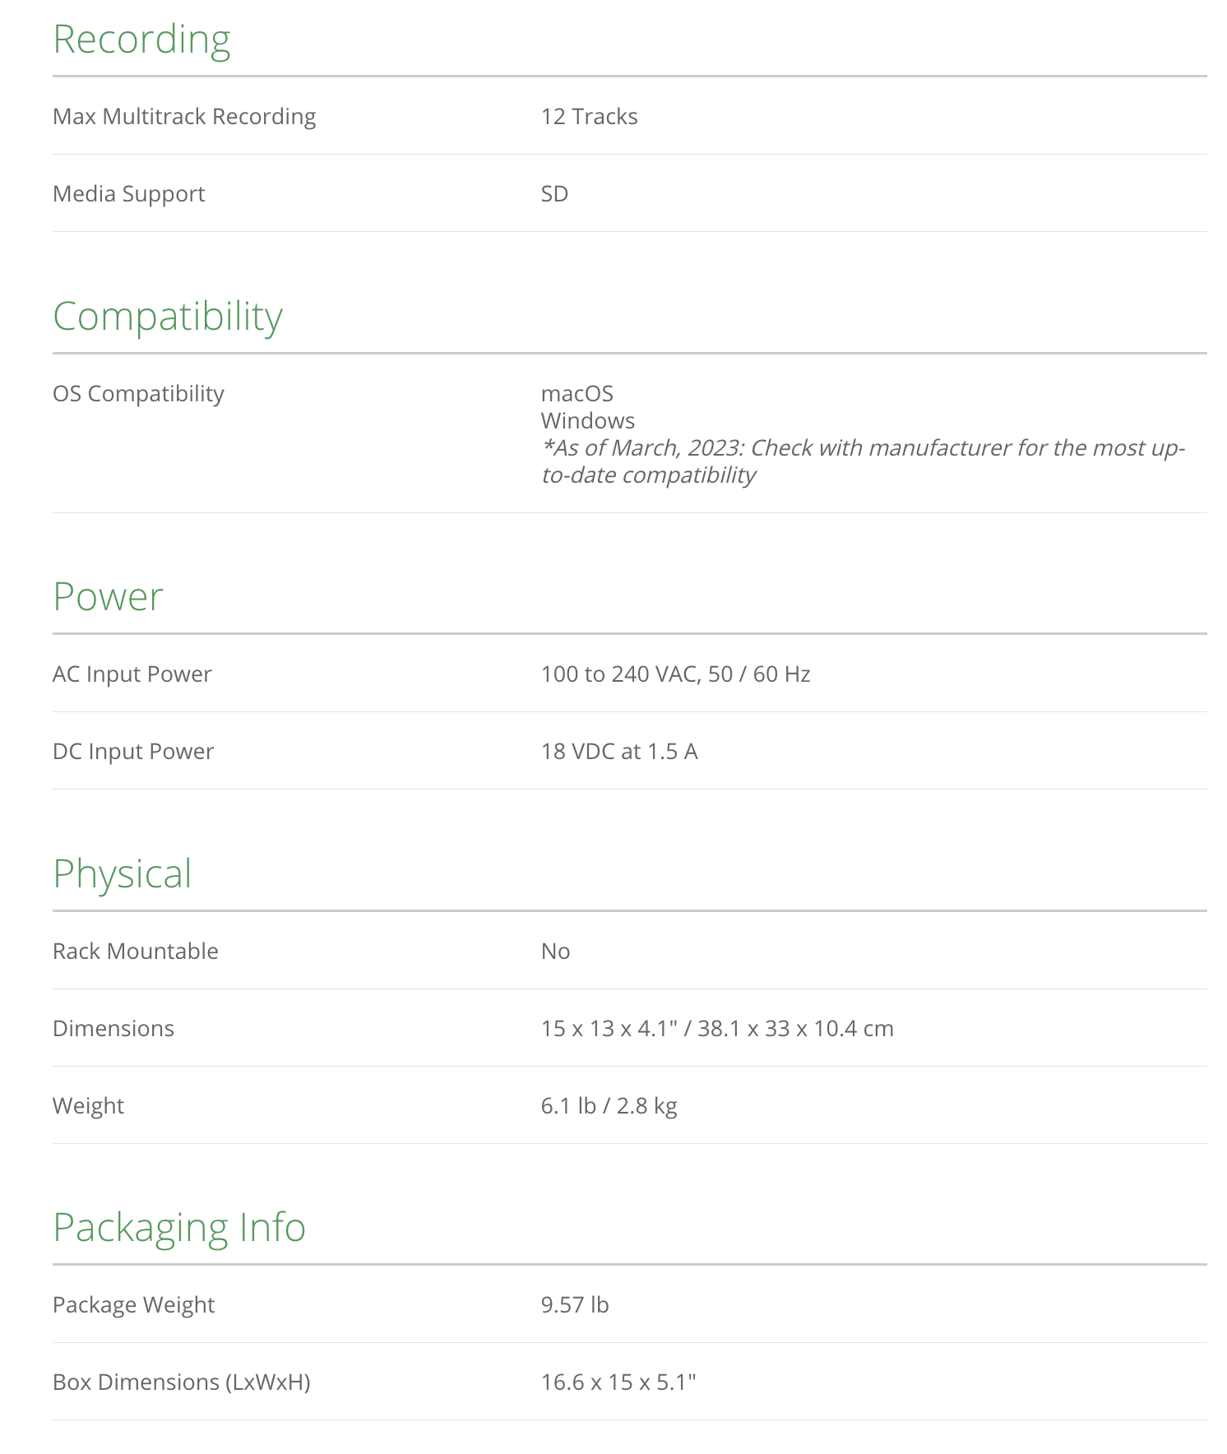Click the OS Compatibility label
Image resolution: width=1227 pixels, height=1454 pixels.
coord(138,394)
